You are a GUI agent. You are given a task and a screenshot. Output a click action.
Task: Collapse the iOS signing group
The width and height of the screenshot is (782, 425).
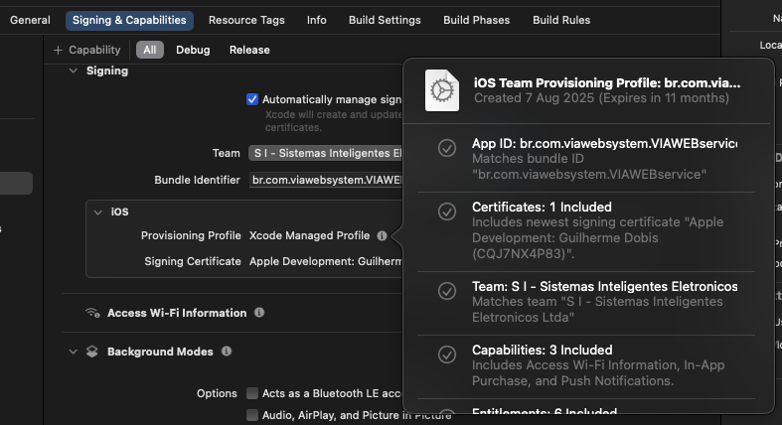click(97, 212)
